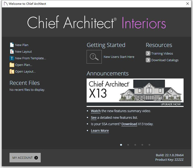Choose Open Layout… label
Viewport: 193px width, 168px height.
25,72
